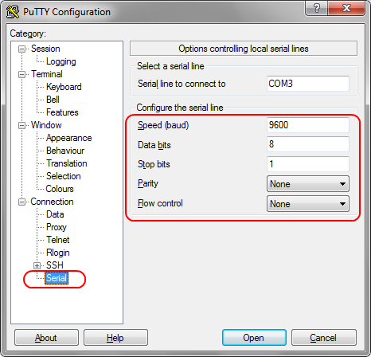This screenshot has height=357, width=371.
Task: Collapse the Session tree node
Action: (x=21, y=49)
